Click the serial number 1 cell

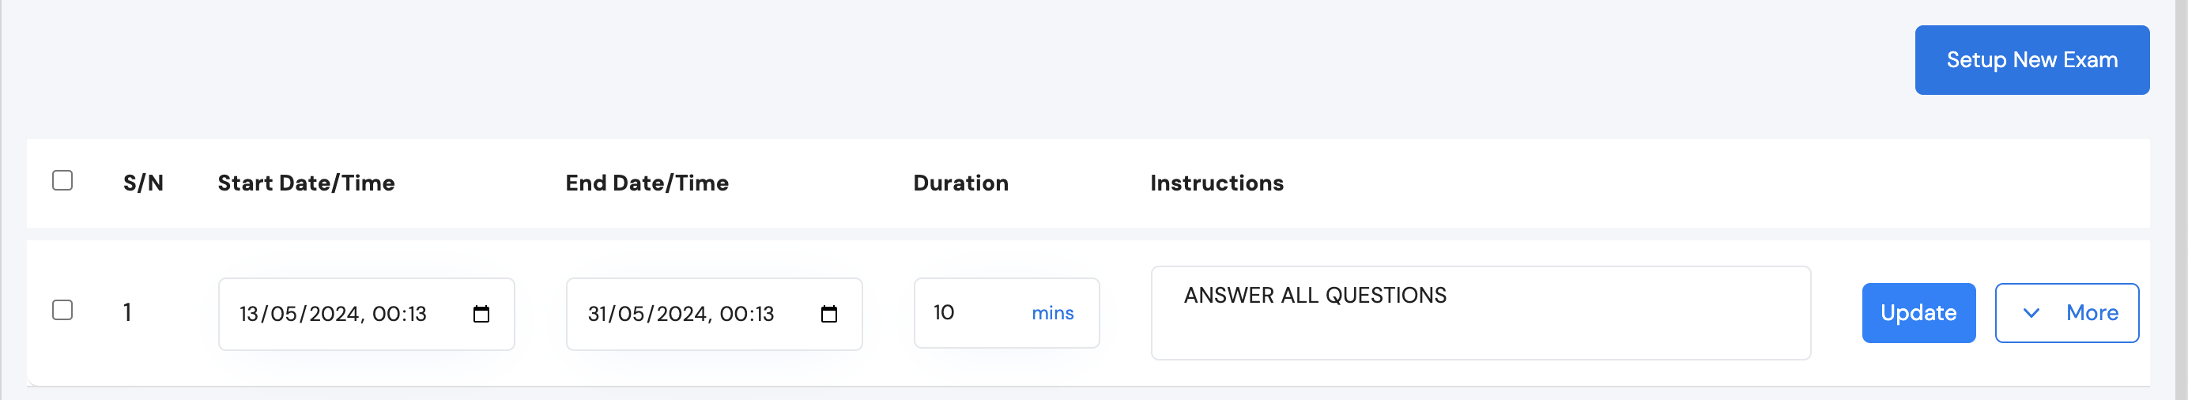click(x=127, y=312)
